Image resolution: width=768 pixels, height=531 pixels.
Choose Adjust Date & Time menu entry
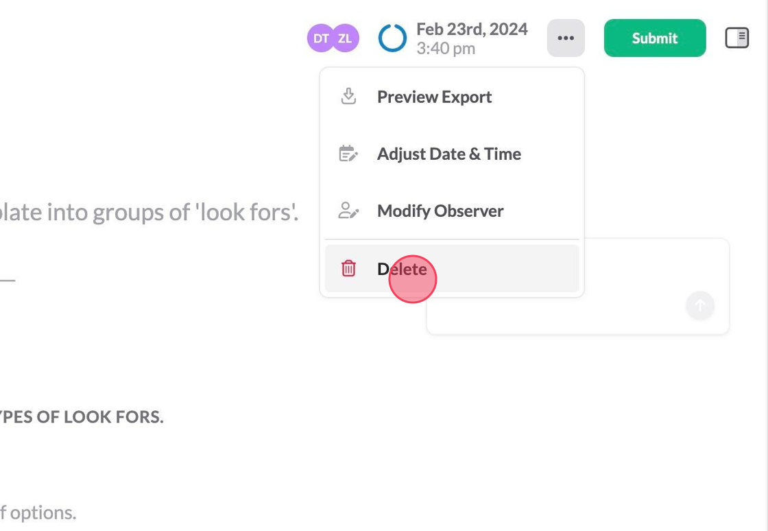click(448, 154)
